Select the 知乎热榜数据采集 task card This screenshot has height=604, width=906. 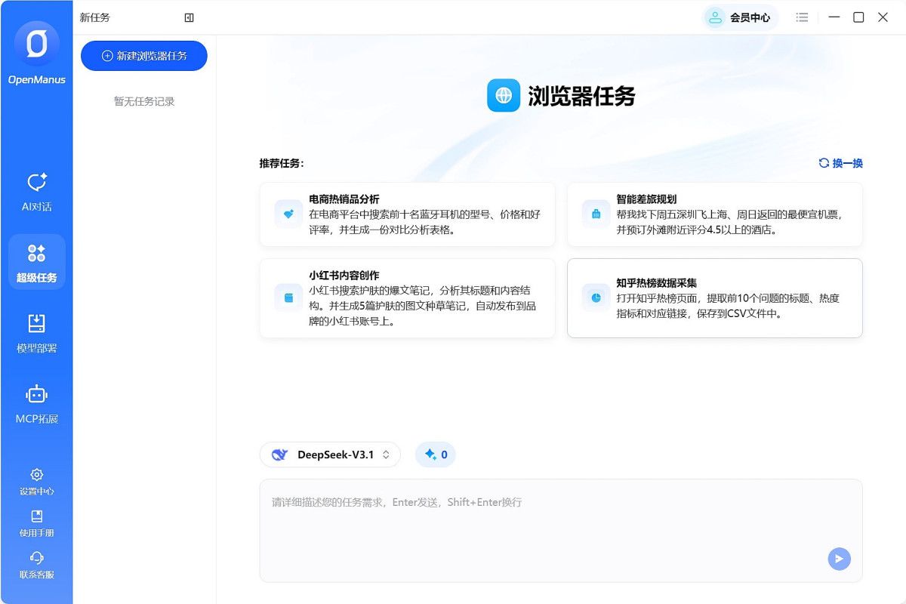(x=714, y=298)
